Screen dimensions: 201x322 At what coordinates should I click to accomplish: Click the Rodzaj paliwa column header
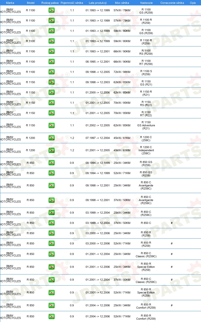[50, 3]
